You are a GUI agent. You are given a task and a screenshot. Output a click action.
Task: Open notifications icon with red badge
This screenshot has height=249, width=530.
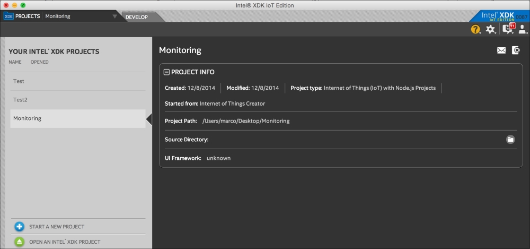click(x=508, y=29)
